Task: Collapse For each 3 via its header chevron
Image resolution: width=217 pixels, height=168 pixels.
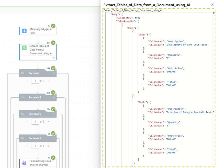Action: (54, 98)
